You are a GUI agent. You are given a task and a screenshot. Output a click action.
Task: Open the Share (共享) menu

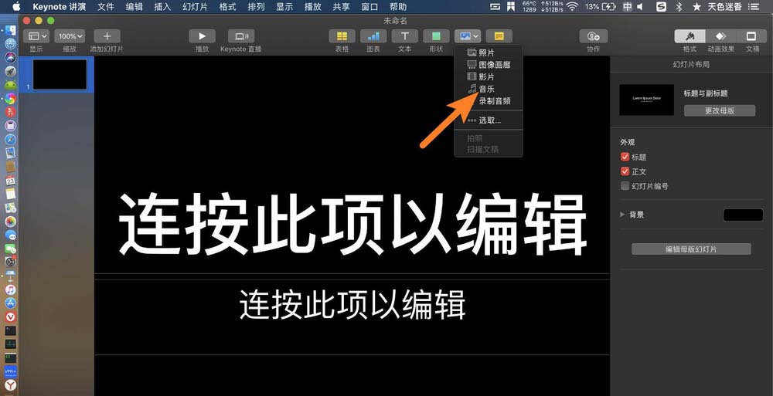(341, 7)
